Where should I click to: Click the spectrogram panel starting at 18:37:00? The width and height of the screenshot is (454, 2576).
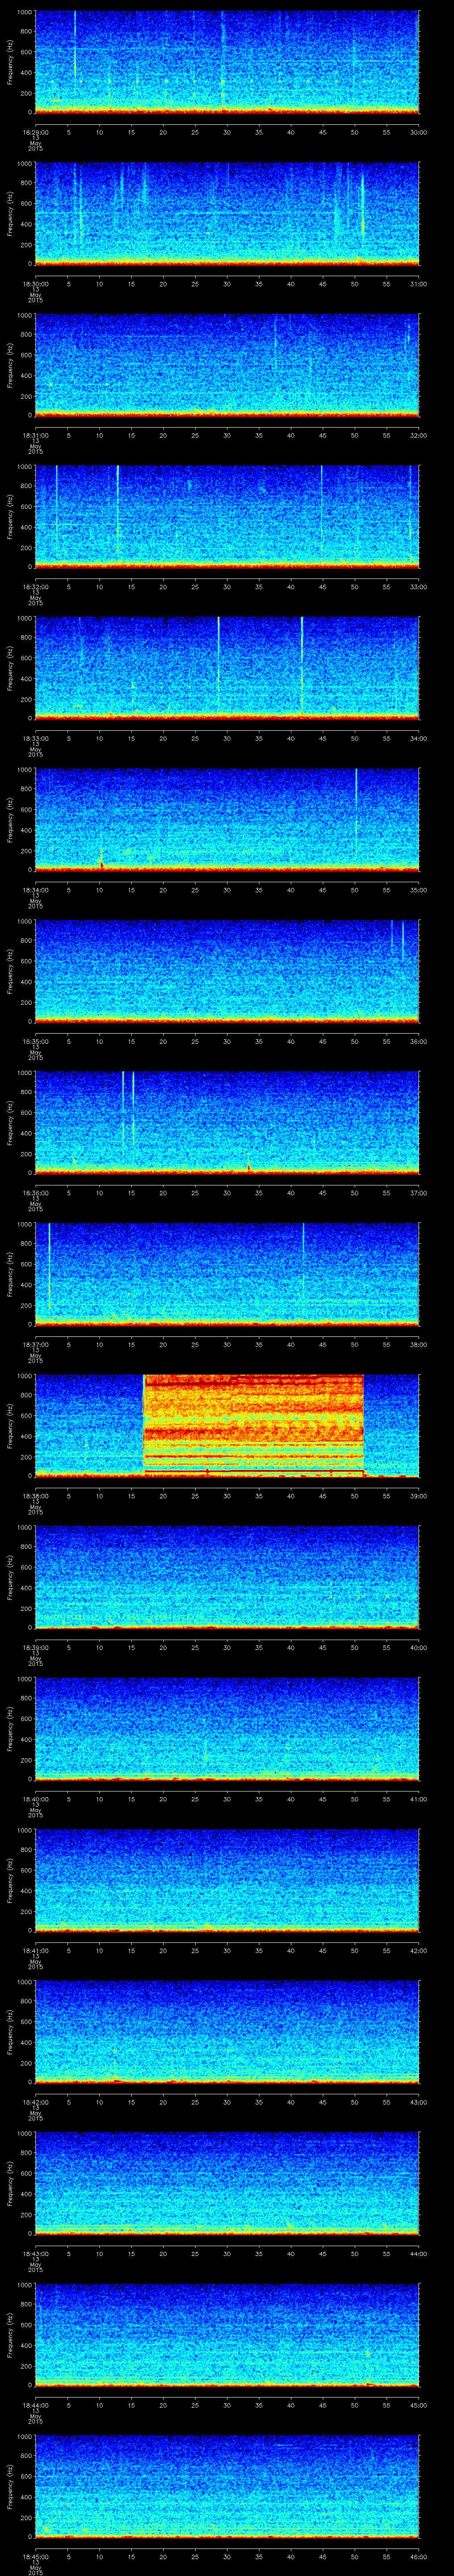click(227, 1274)
